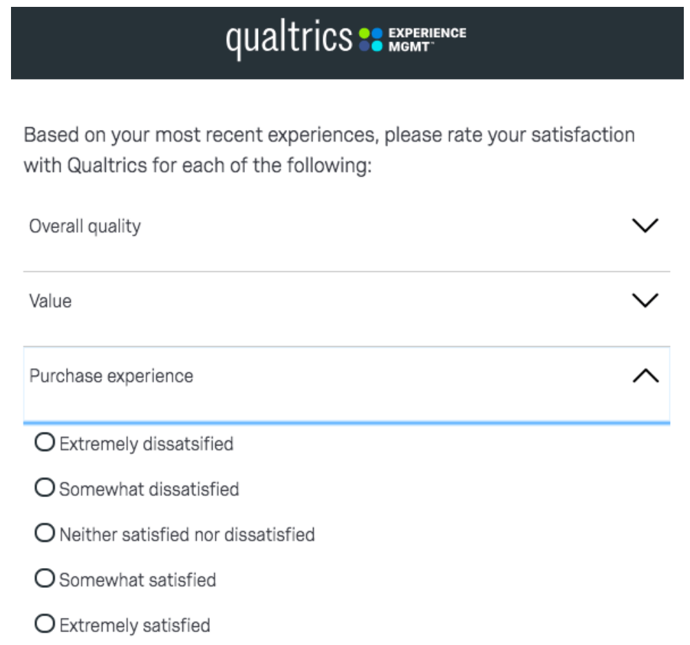The image size is (690, 645).
Task: Click the Purchase experience row label
Action: coord(111,375)
